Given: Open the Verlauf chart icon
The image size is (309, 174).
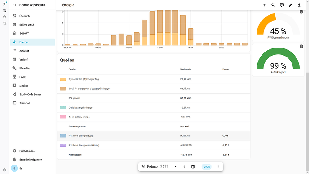Looking at the screenshot, I should 14,59.
